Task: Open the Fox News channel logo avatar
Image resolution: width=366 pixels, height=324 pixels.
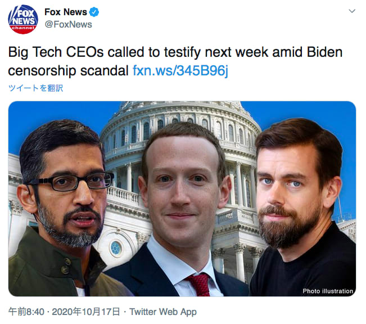Action: tap(23, 19)
